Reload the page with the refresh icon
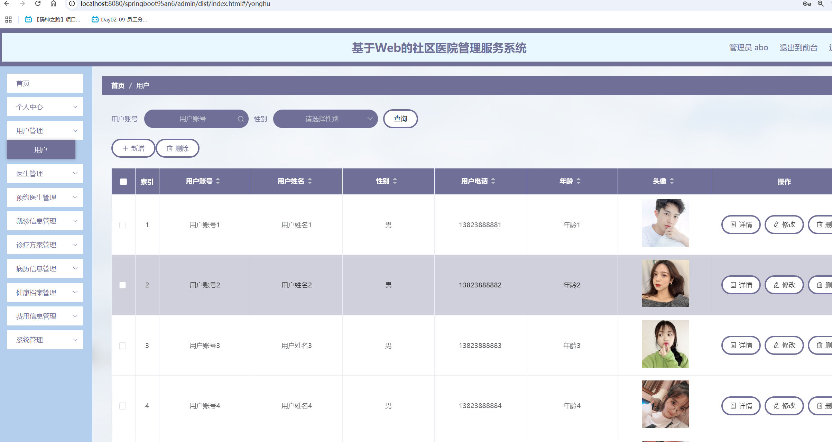The width and height of the screenshot is (832, 442). [x=38, y=3]
